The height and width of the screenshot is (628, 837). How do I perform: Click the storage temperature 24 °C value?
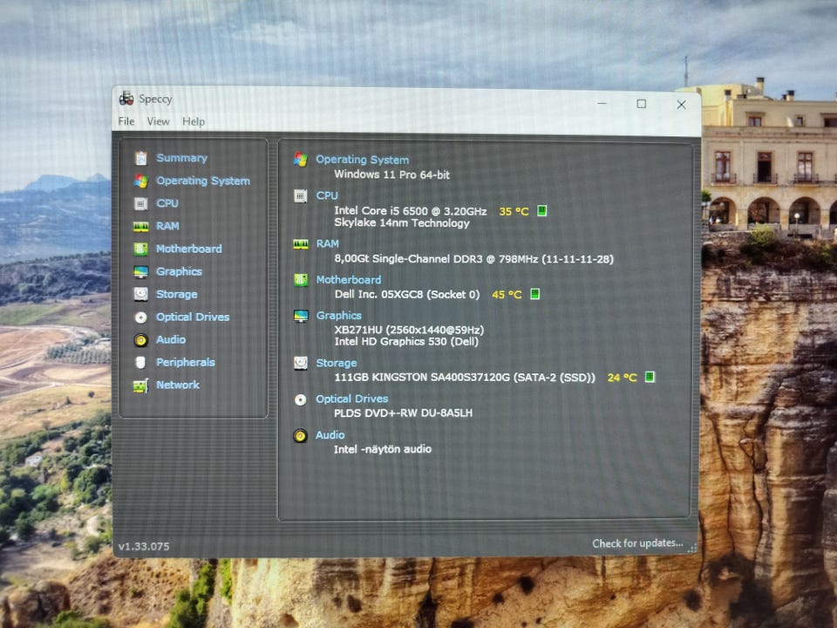point(622,378)
